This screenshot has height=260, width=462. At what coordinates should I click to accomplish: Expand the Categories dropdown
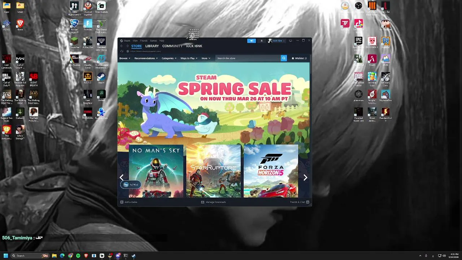(169, 58)
